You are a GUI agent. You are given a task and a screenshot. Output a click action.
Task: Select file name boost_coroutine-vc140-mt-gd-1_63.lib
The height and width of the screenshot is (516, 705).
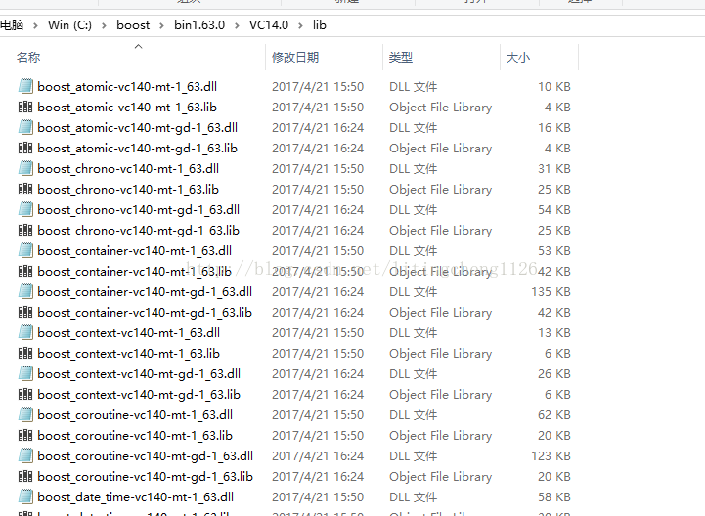(146, 477)
